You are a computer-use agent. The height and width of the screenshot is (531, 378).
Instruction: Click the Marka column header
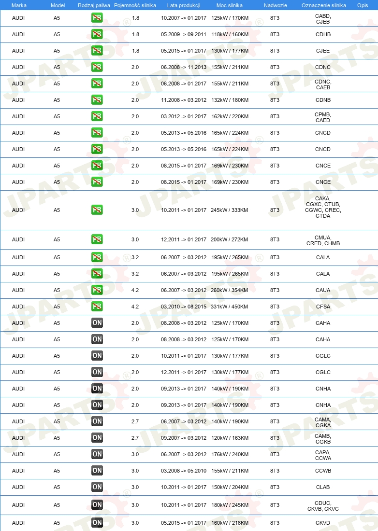pos(19,5)
